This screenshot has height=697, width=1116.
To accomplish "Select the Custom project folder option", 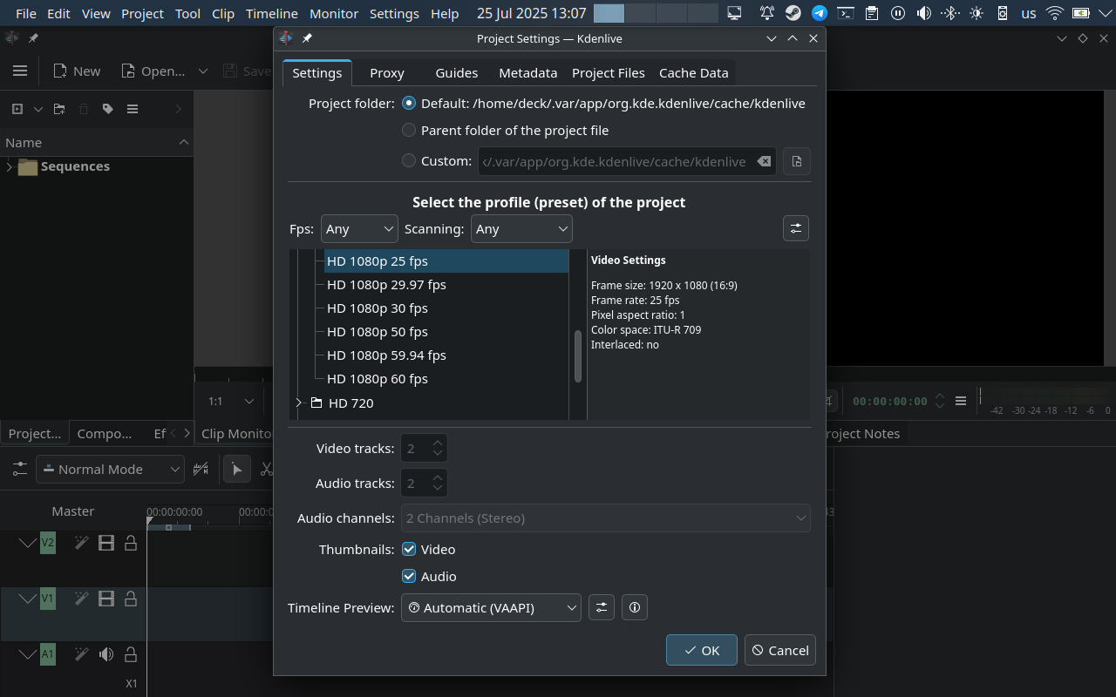I will 409,160.
